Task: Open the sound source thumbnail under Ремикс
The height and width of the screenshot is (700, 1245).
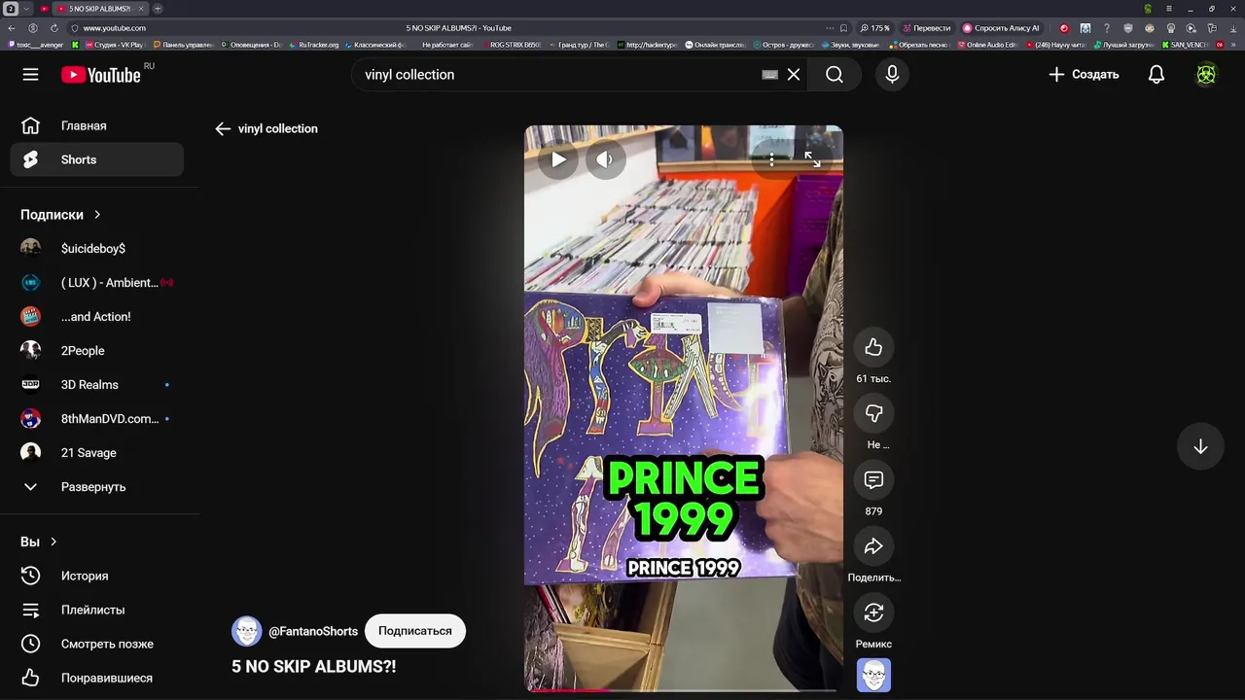Action: (x=873, y=676)
